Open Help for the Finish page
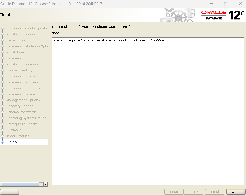Viewport: 246px width, 195px height. [x=10, y=192]
